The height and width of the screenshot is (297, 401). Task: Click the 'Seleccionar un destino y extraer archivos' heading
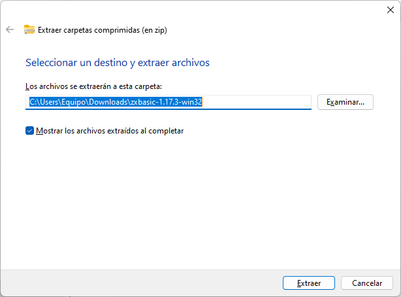[118, 63]
